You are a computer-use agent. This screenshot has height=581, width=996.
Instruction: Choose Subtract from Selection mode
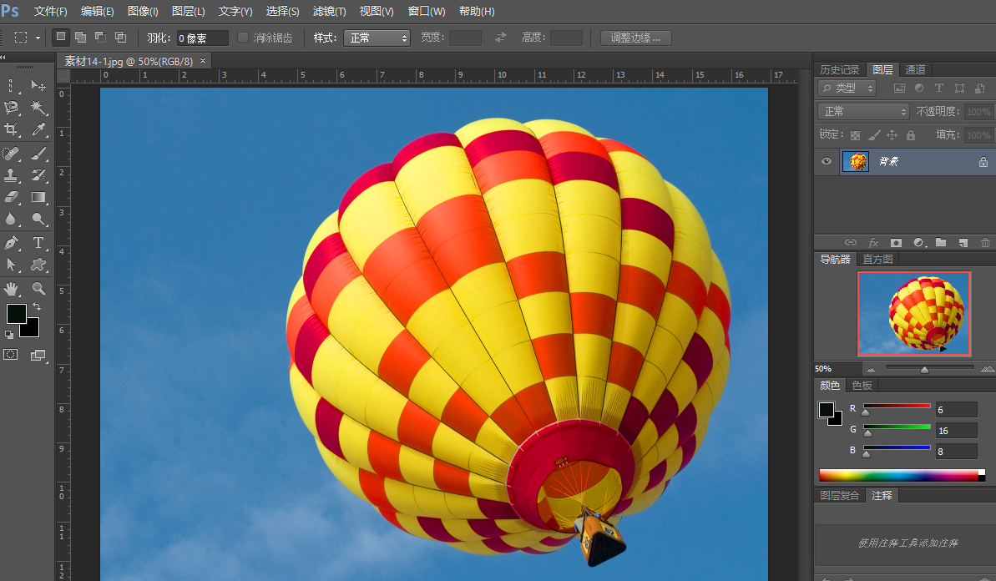(100, 37)
